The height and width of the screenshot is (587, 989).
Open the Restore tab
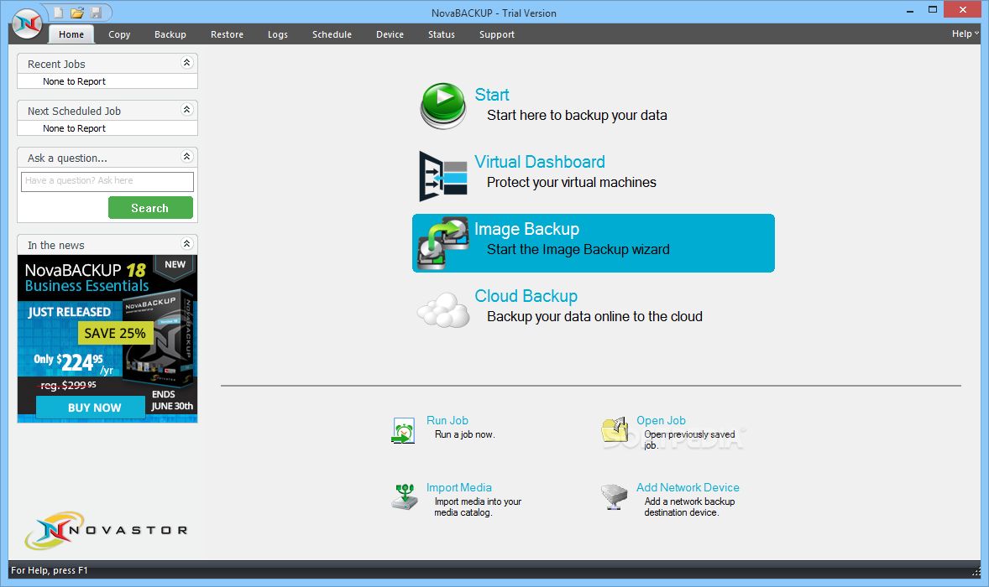[227, 34]
